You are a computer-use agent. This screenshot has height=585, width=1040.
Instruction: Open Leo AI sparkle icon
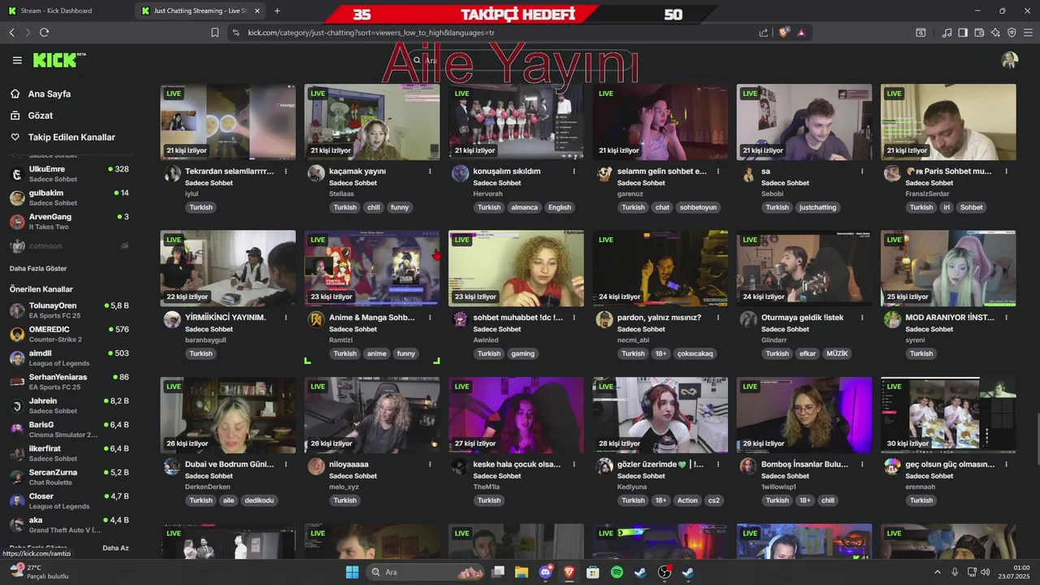[x=995, y=32]
